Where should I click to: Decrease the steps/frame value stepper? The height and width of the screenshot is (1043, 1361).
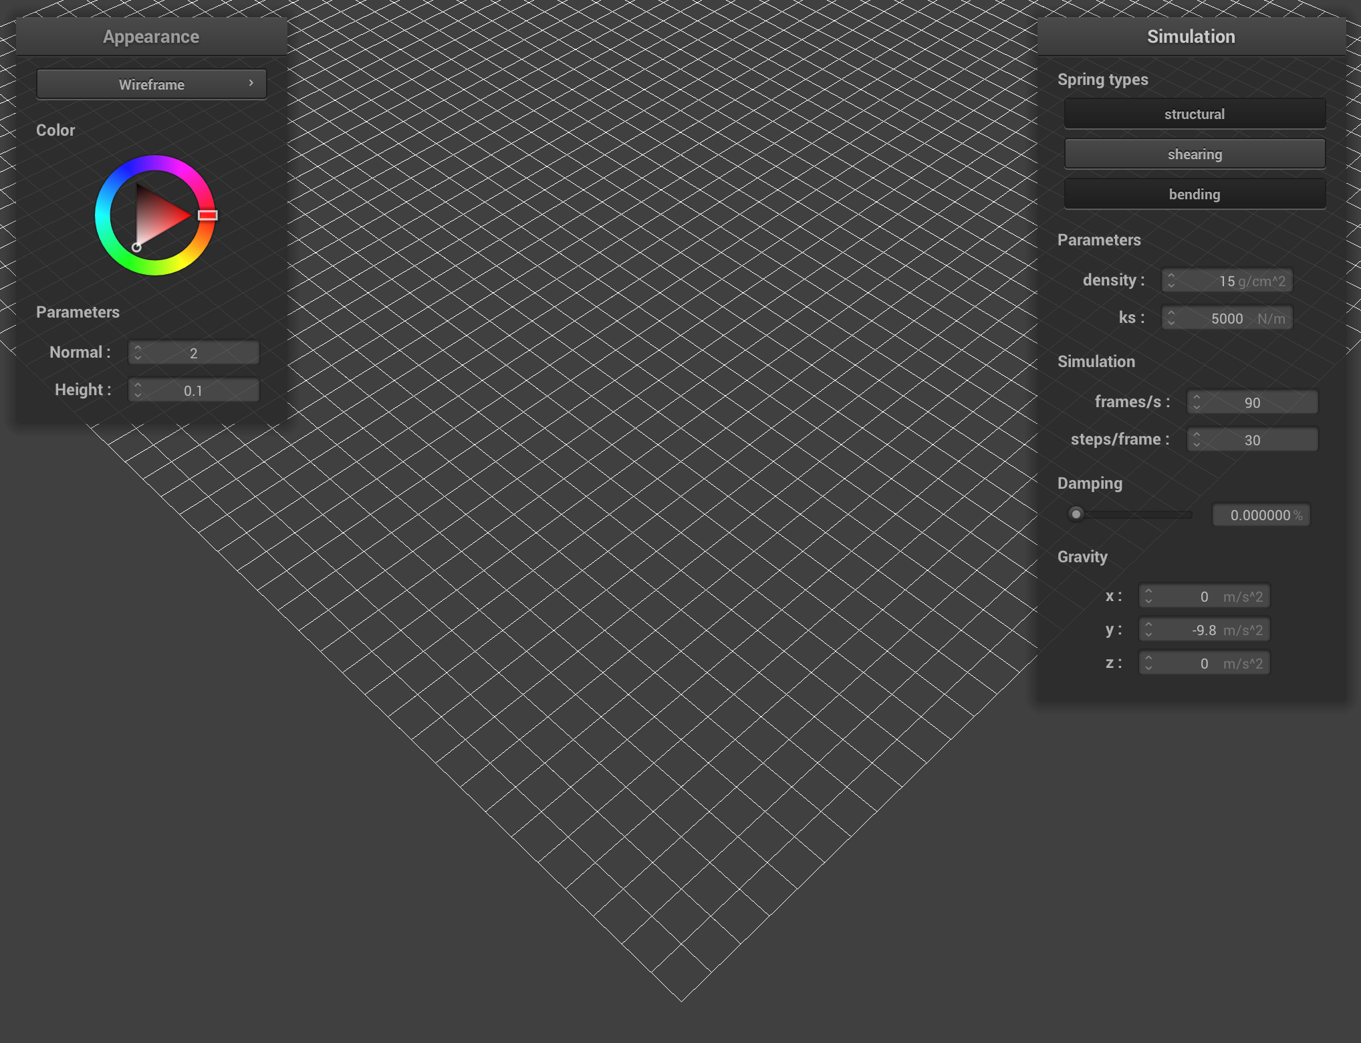point(1197,444)
